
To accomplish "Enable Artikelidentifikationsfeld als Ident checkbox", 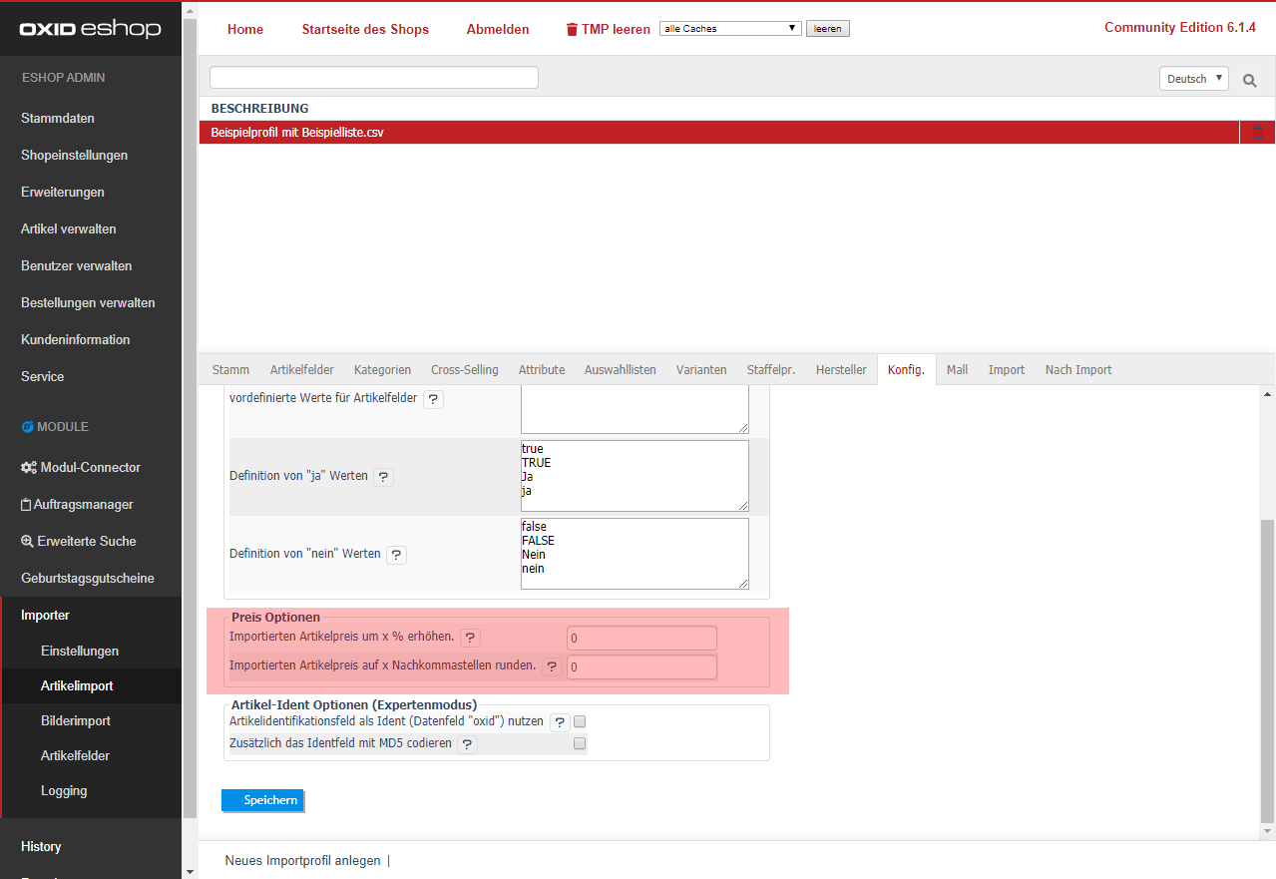I will pyautogui.click(x=580, y=721).
